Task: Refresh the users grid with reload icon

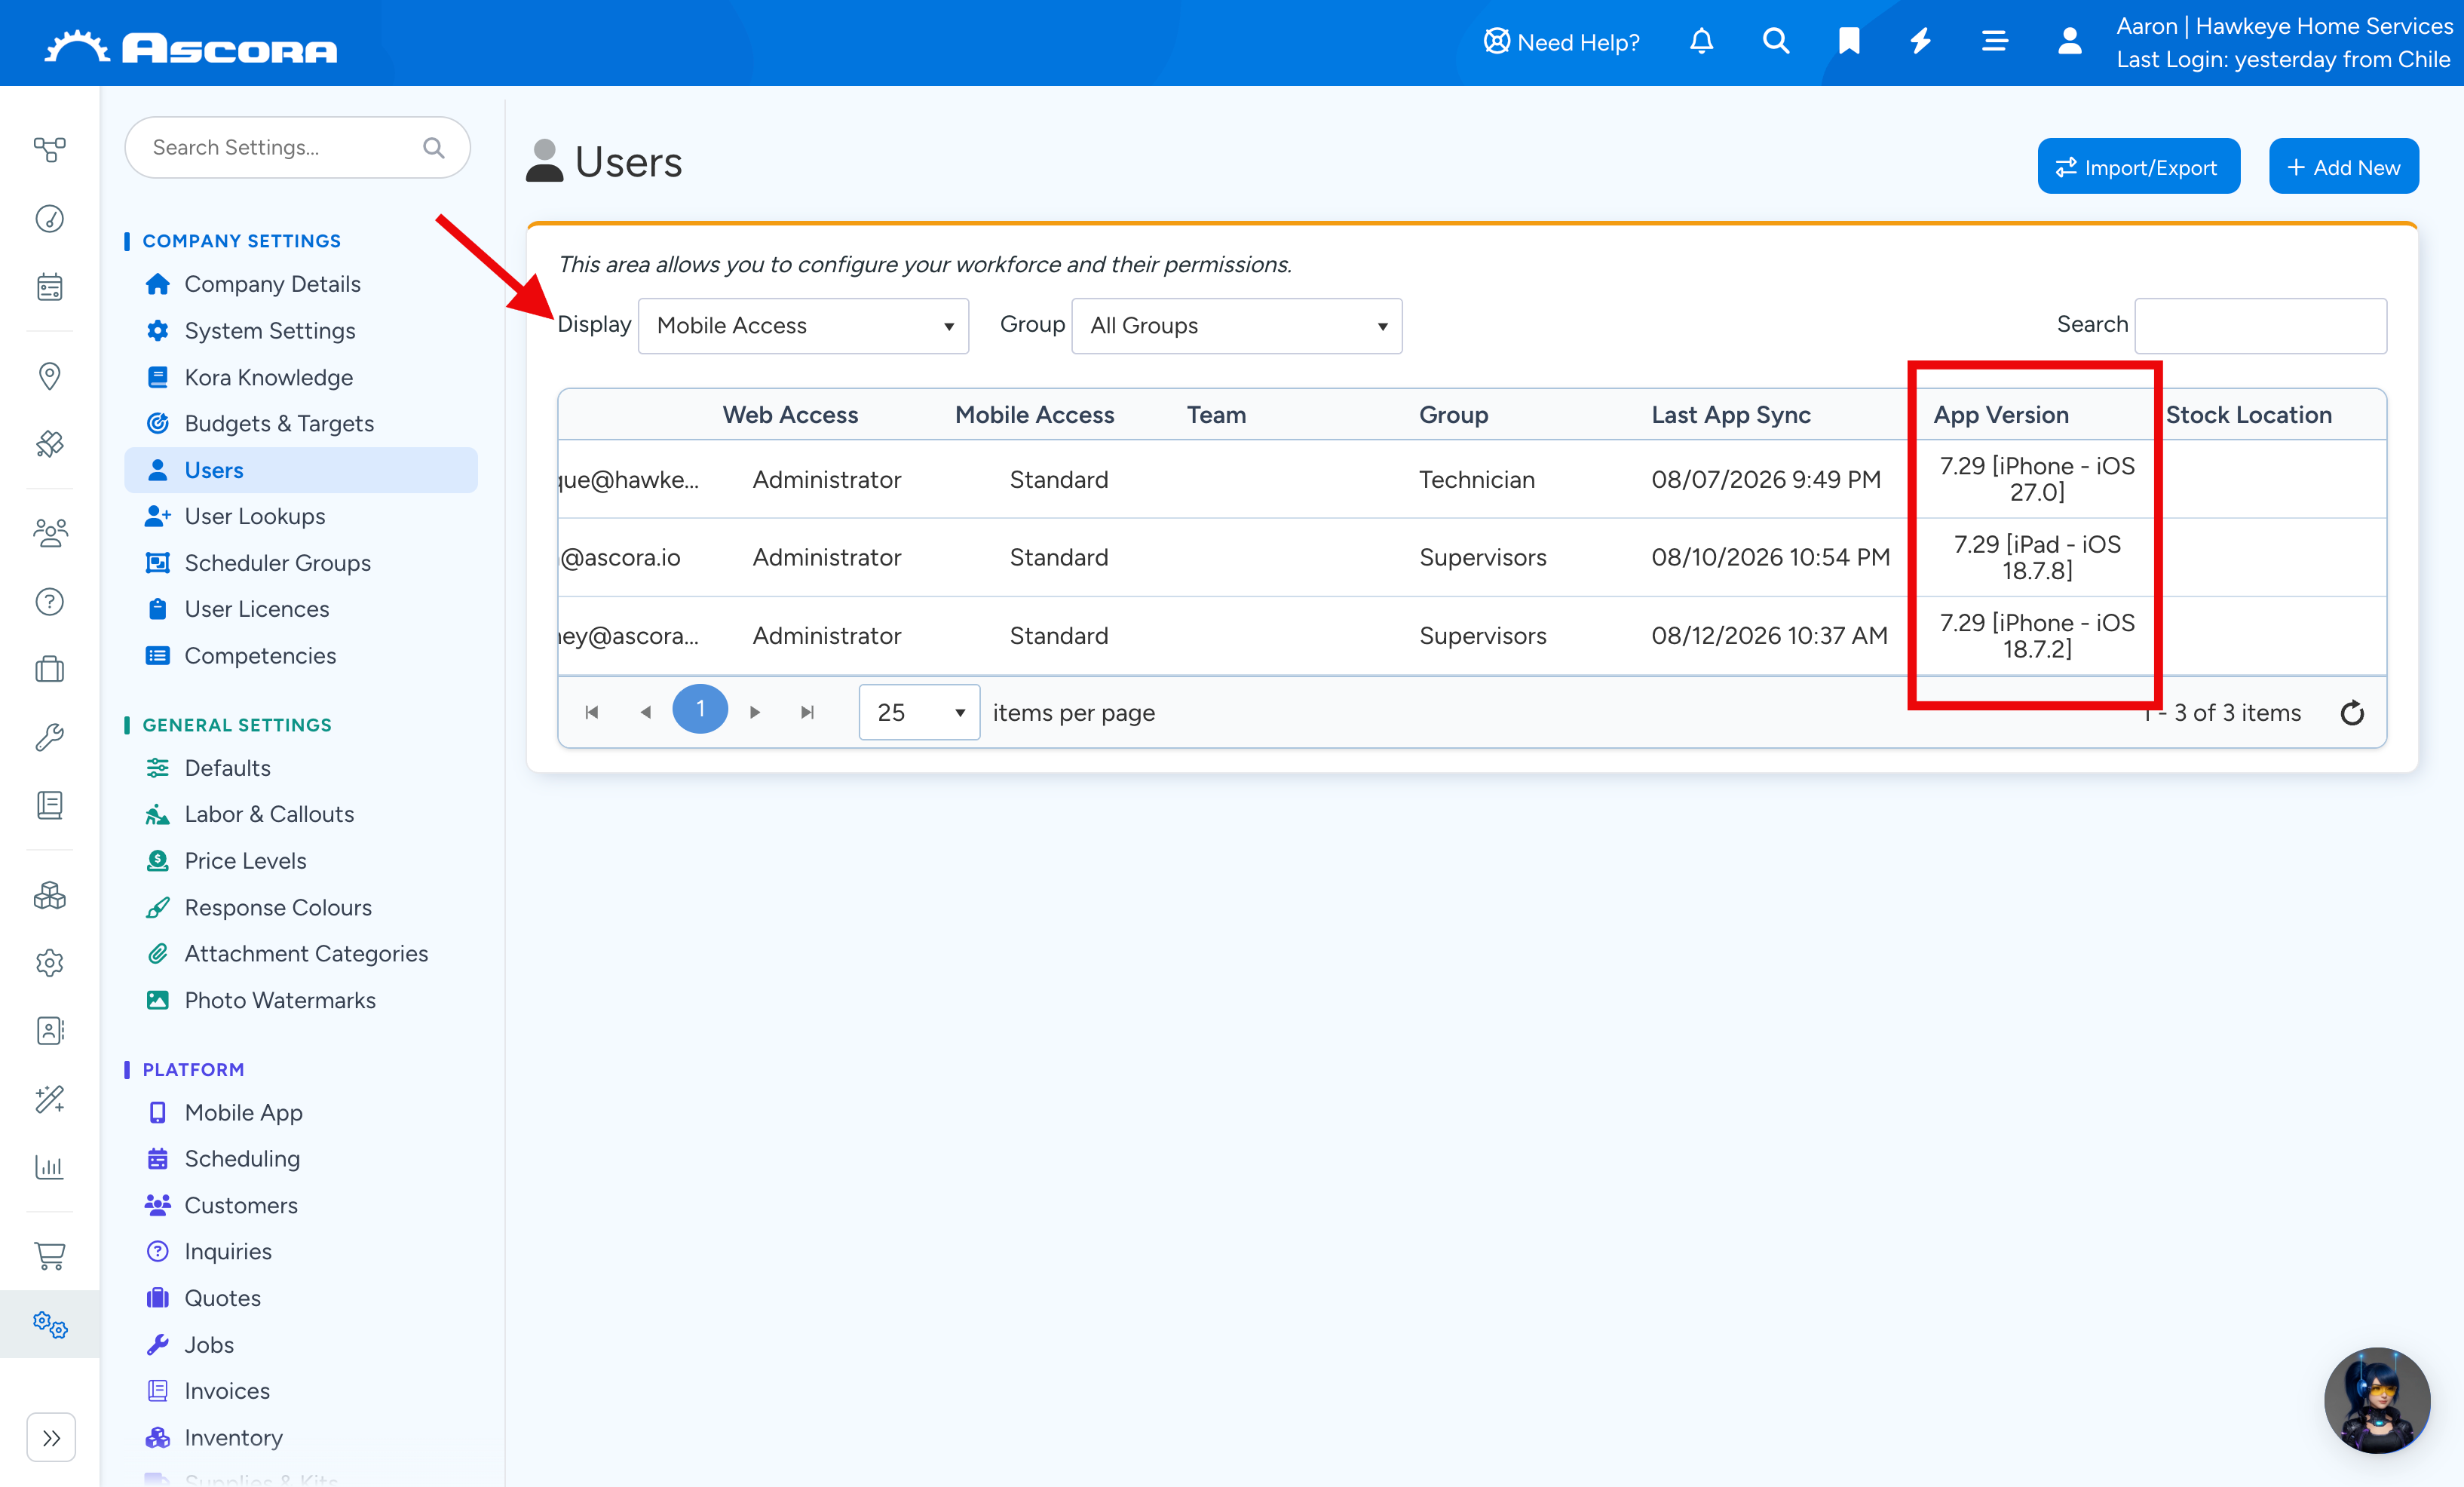Action: pos(2352,713)
